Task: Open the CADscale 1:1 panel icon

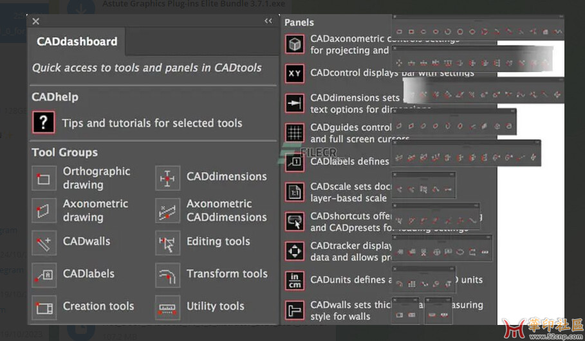Action: click(x=295, y=192)
